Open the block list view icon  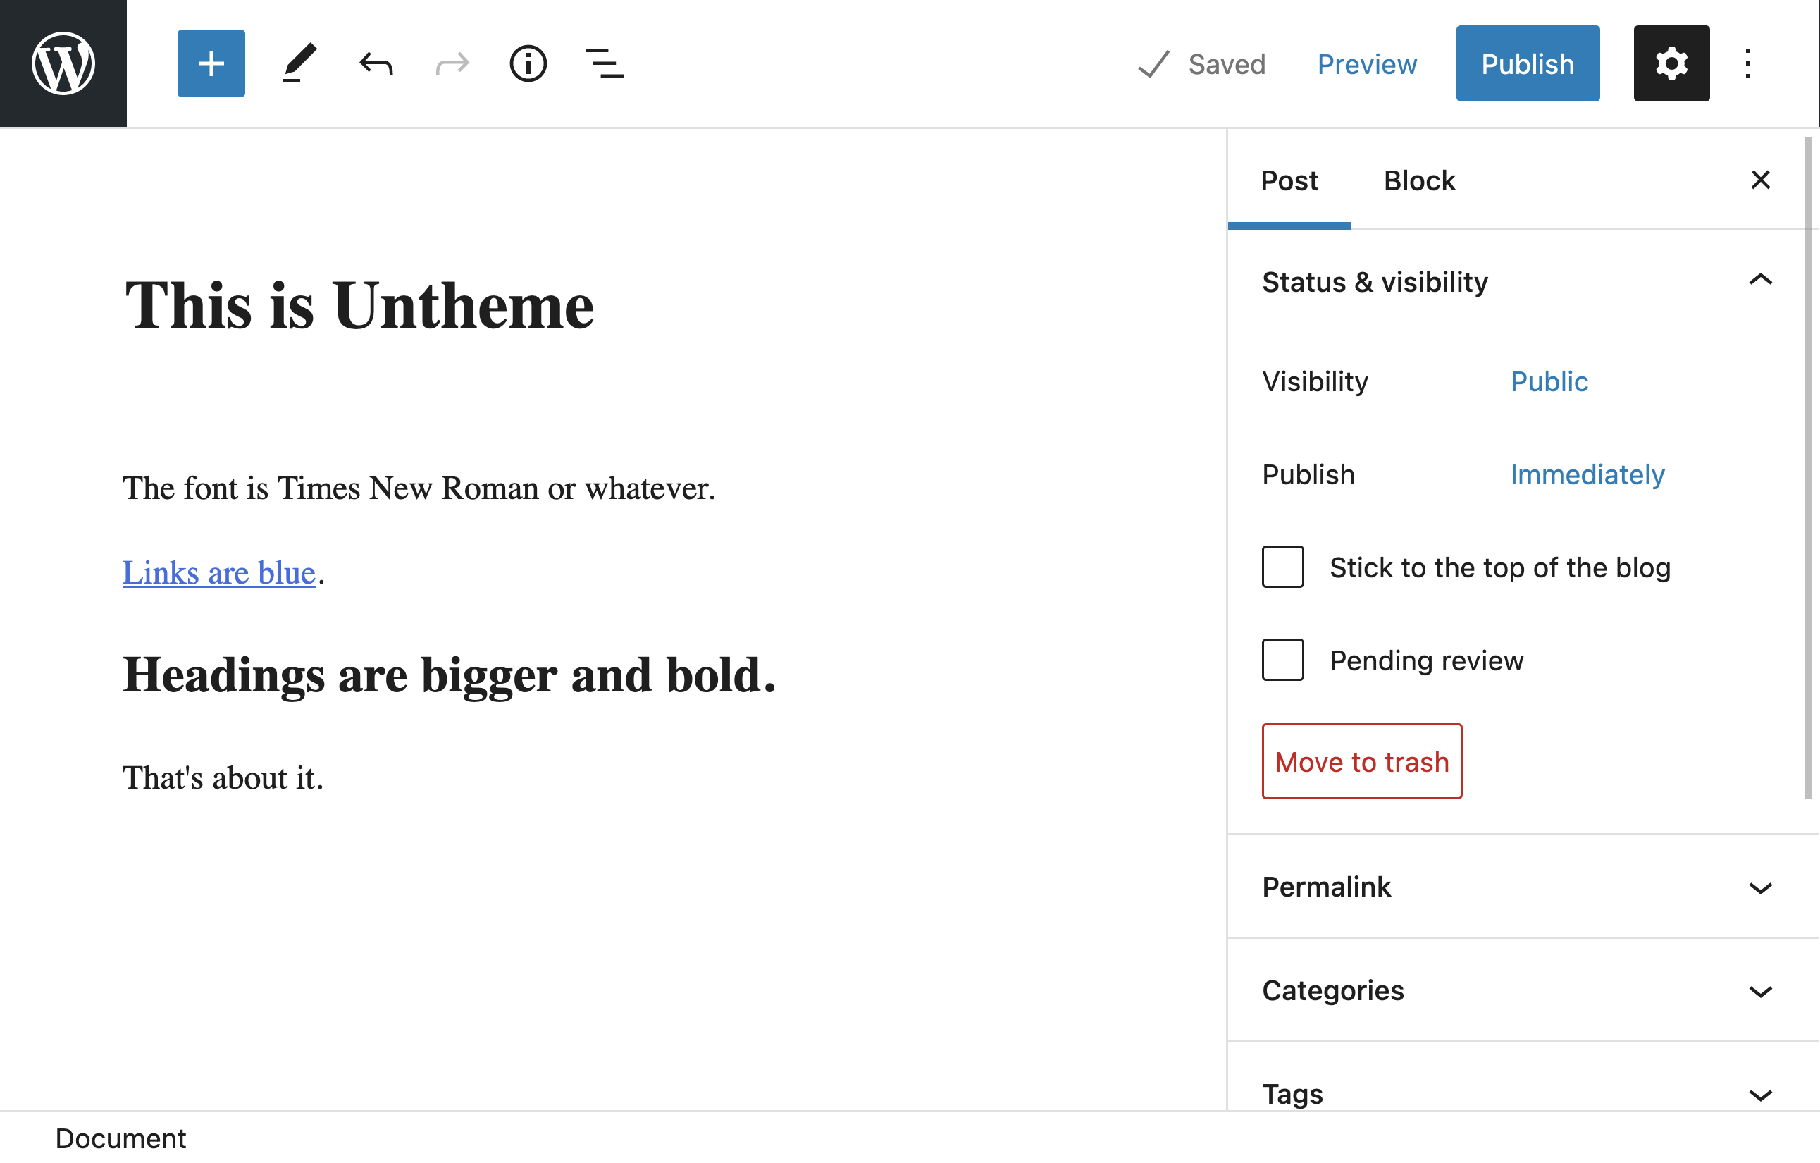604,63
